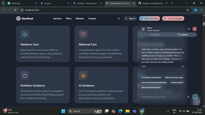Show hidden system tray icons
This screenshot has width=205, height=115.
[168, 111]
